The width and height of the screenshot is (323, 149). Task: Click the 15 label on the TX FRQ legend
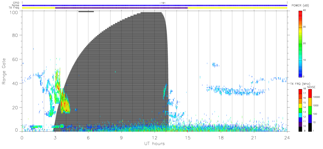(x=304, y=102)
